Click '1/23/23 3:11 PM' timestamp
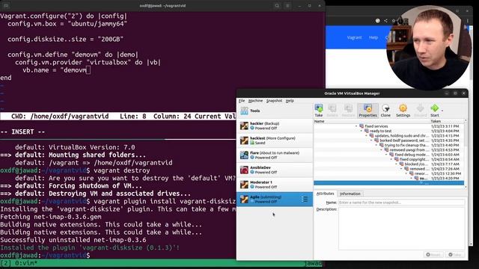This screenshot has height=269, width=479. 445,126
